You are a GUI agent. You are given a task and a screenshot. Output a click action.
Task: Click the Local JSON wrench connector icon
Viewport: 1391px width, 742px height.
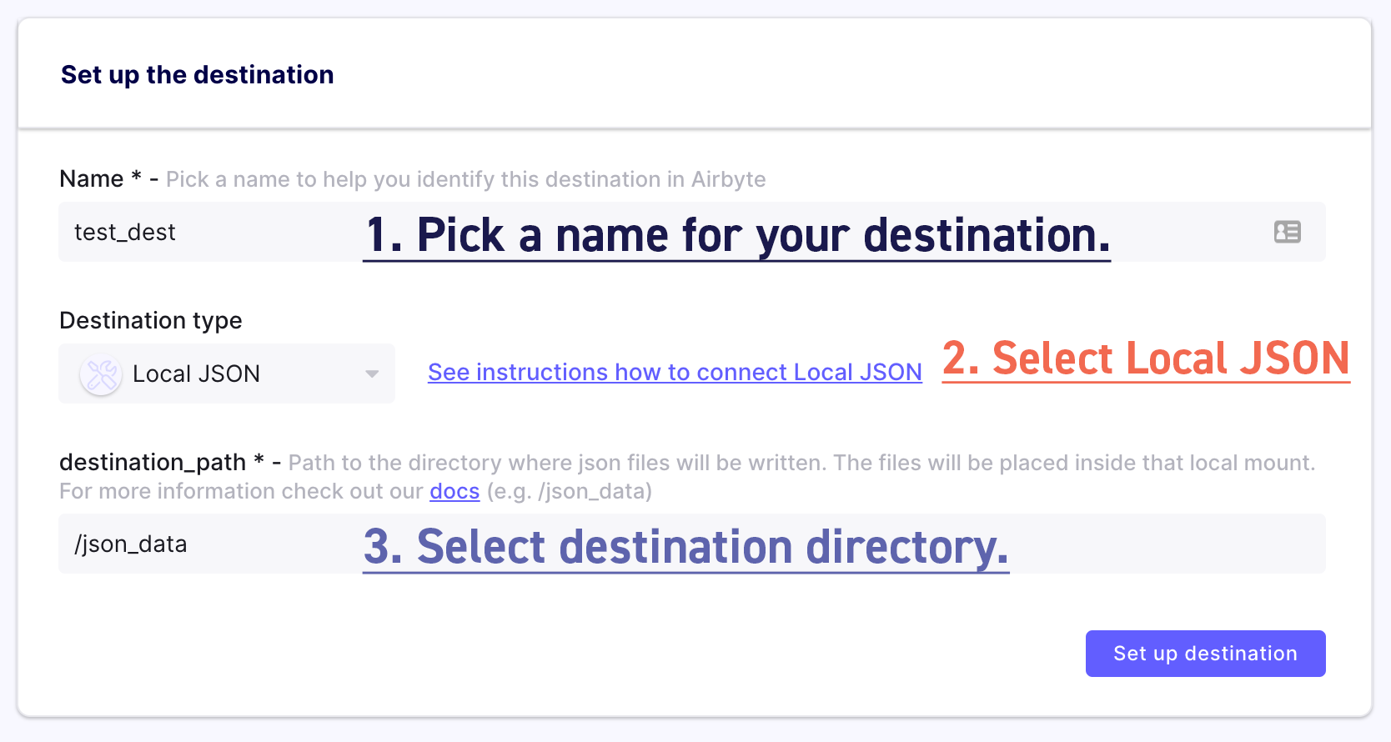point(101,374)
